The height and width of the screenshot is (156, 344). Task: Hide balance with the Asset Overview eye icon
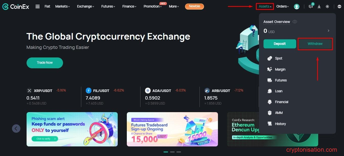pos(295,22)
